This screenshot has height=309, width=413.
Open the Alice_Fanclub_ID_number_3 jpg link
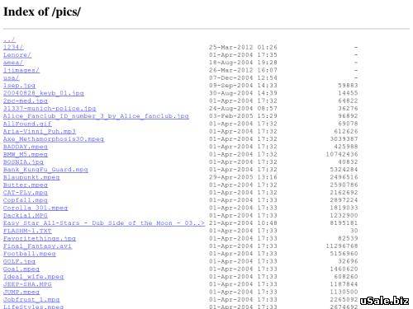(x=96, y=116)
